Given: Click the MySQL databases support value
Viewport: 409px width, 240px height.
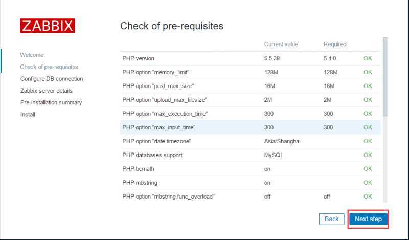Looking at the screenshot, I should click(x=274, y=155).
